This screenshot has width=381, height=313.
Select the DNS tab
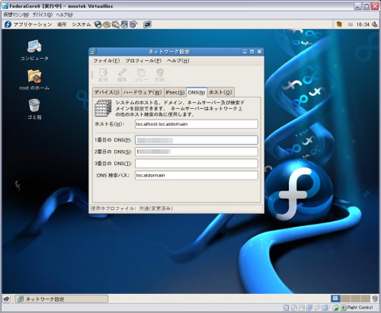[197, 92]
